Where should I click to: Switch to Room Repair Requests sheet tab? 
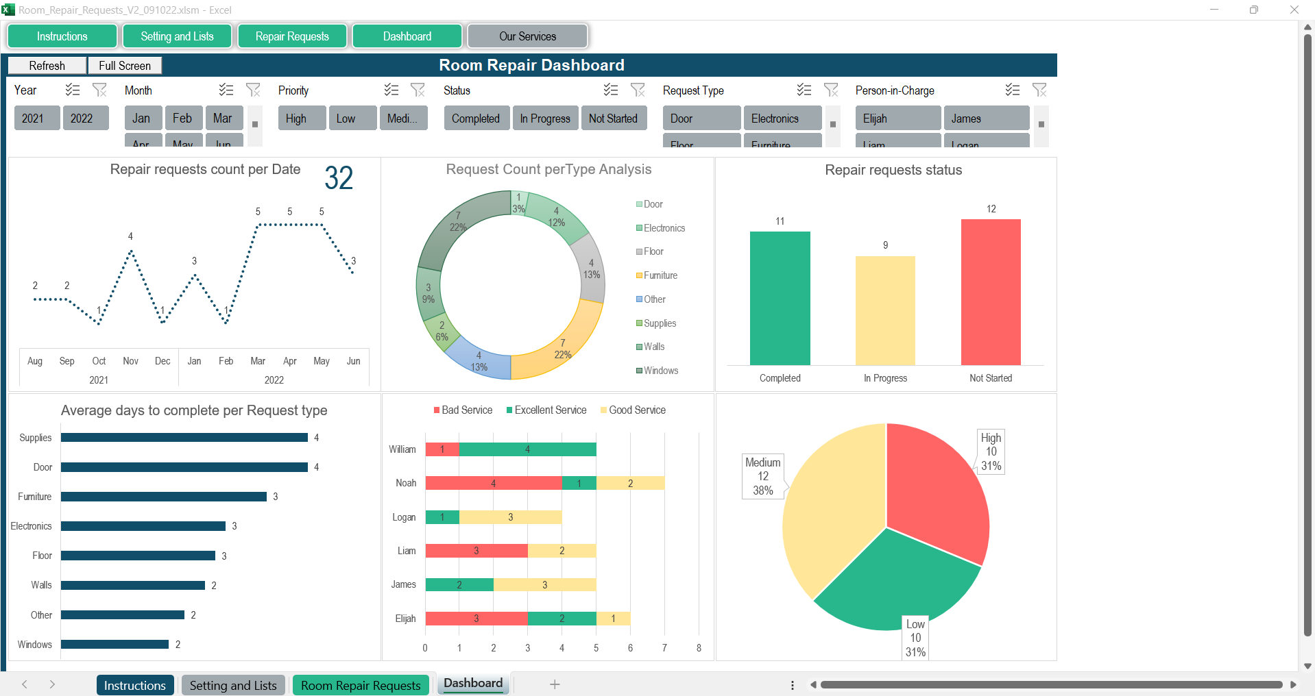pos(361,685)
